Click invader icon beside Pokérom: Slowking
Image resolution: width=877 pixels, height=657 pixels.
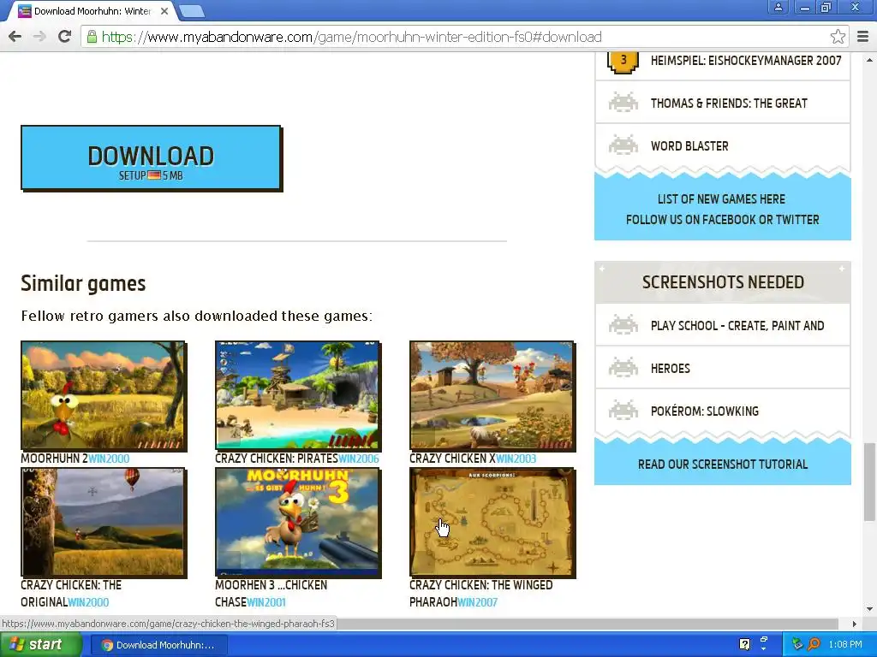(x=623, y=411)
